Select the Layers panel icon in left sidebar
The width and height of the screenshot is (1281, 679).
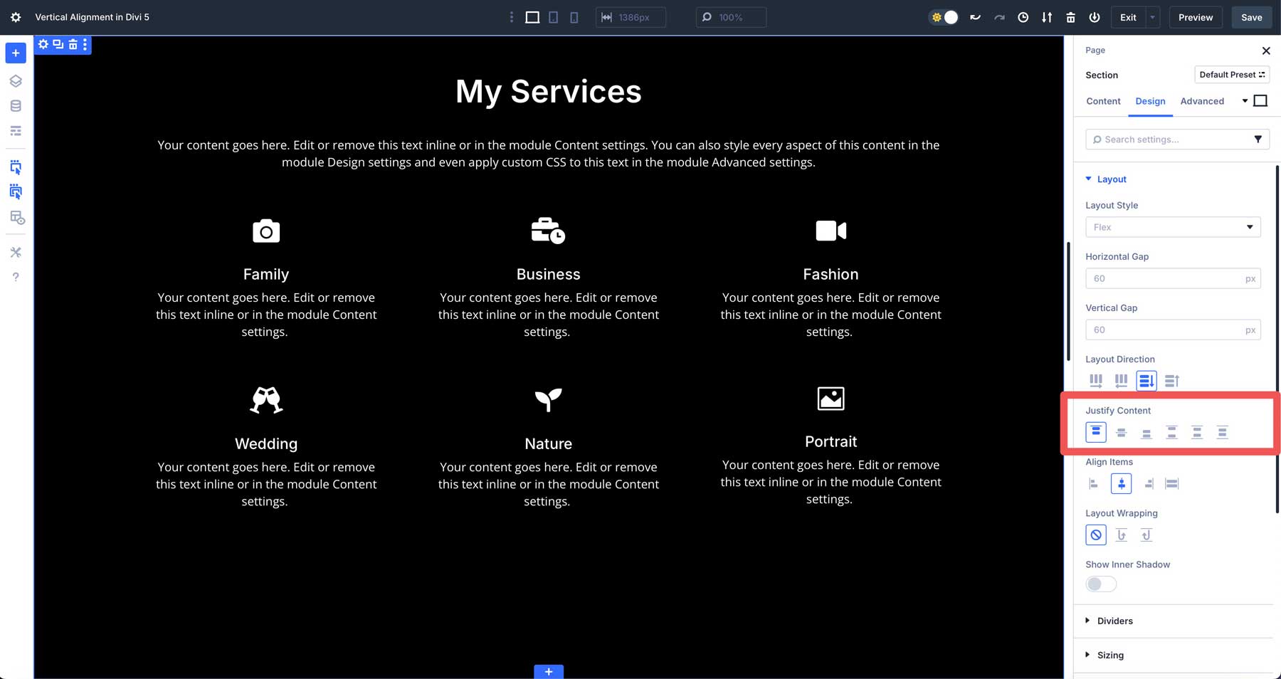tap(16, 80)
